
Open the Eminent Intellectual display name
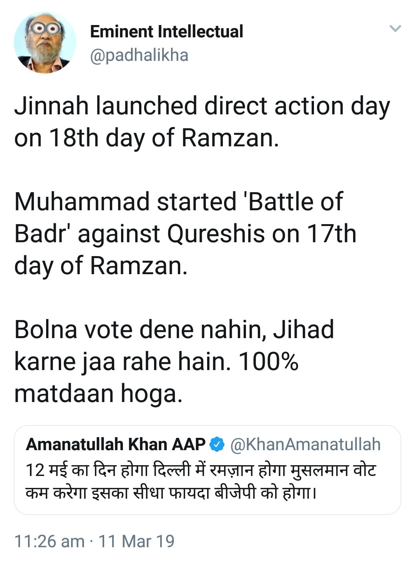coord(166,32)
